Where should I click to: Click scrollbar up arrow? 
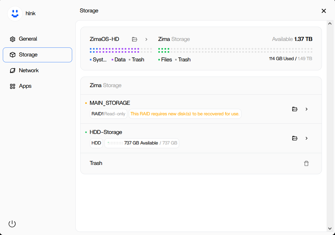tap(330, 24)
